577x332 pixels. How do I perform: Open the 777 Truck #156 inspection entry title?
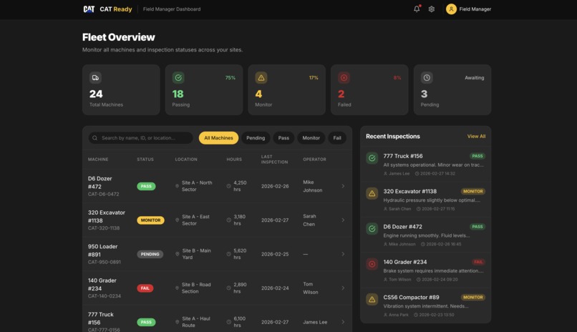point(403,156)
